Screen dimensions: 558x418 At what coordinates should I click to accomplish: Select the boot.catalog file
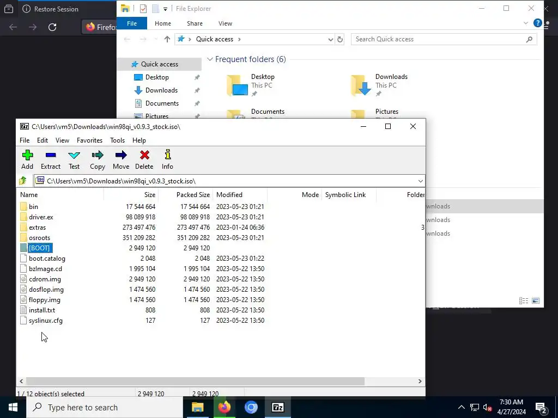47,259
